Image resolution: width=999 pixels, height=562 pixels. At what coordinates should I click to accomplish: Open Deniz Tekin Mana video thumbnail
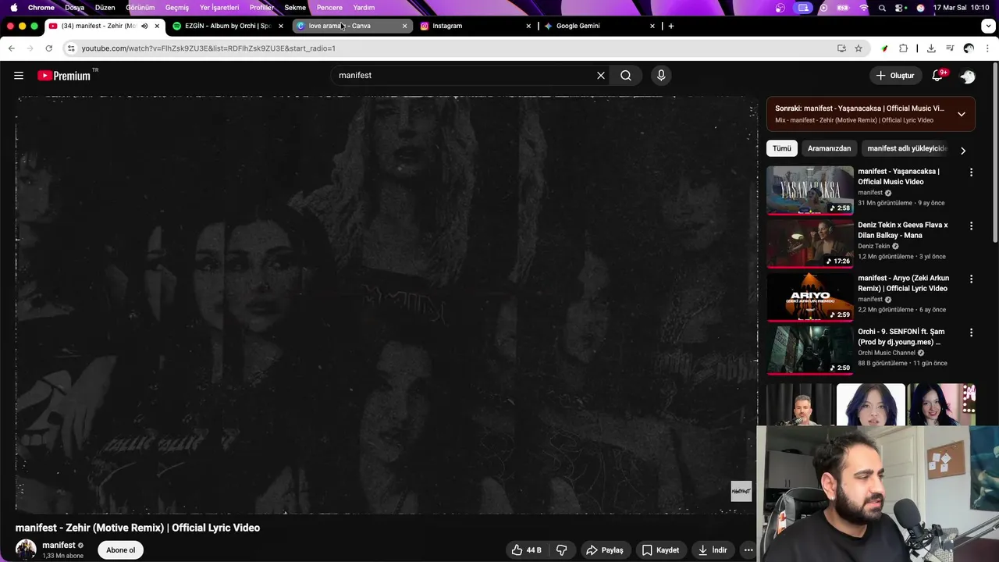[x=810, y=244]
